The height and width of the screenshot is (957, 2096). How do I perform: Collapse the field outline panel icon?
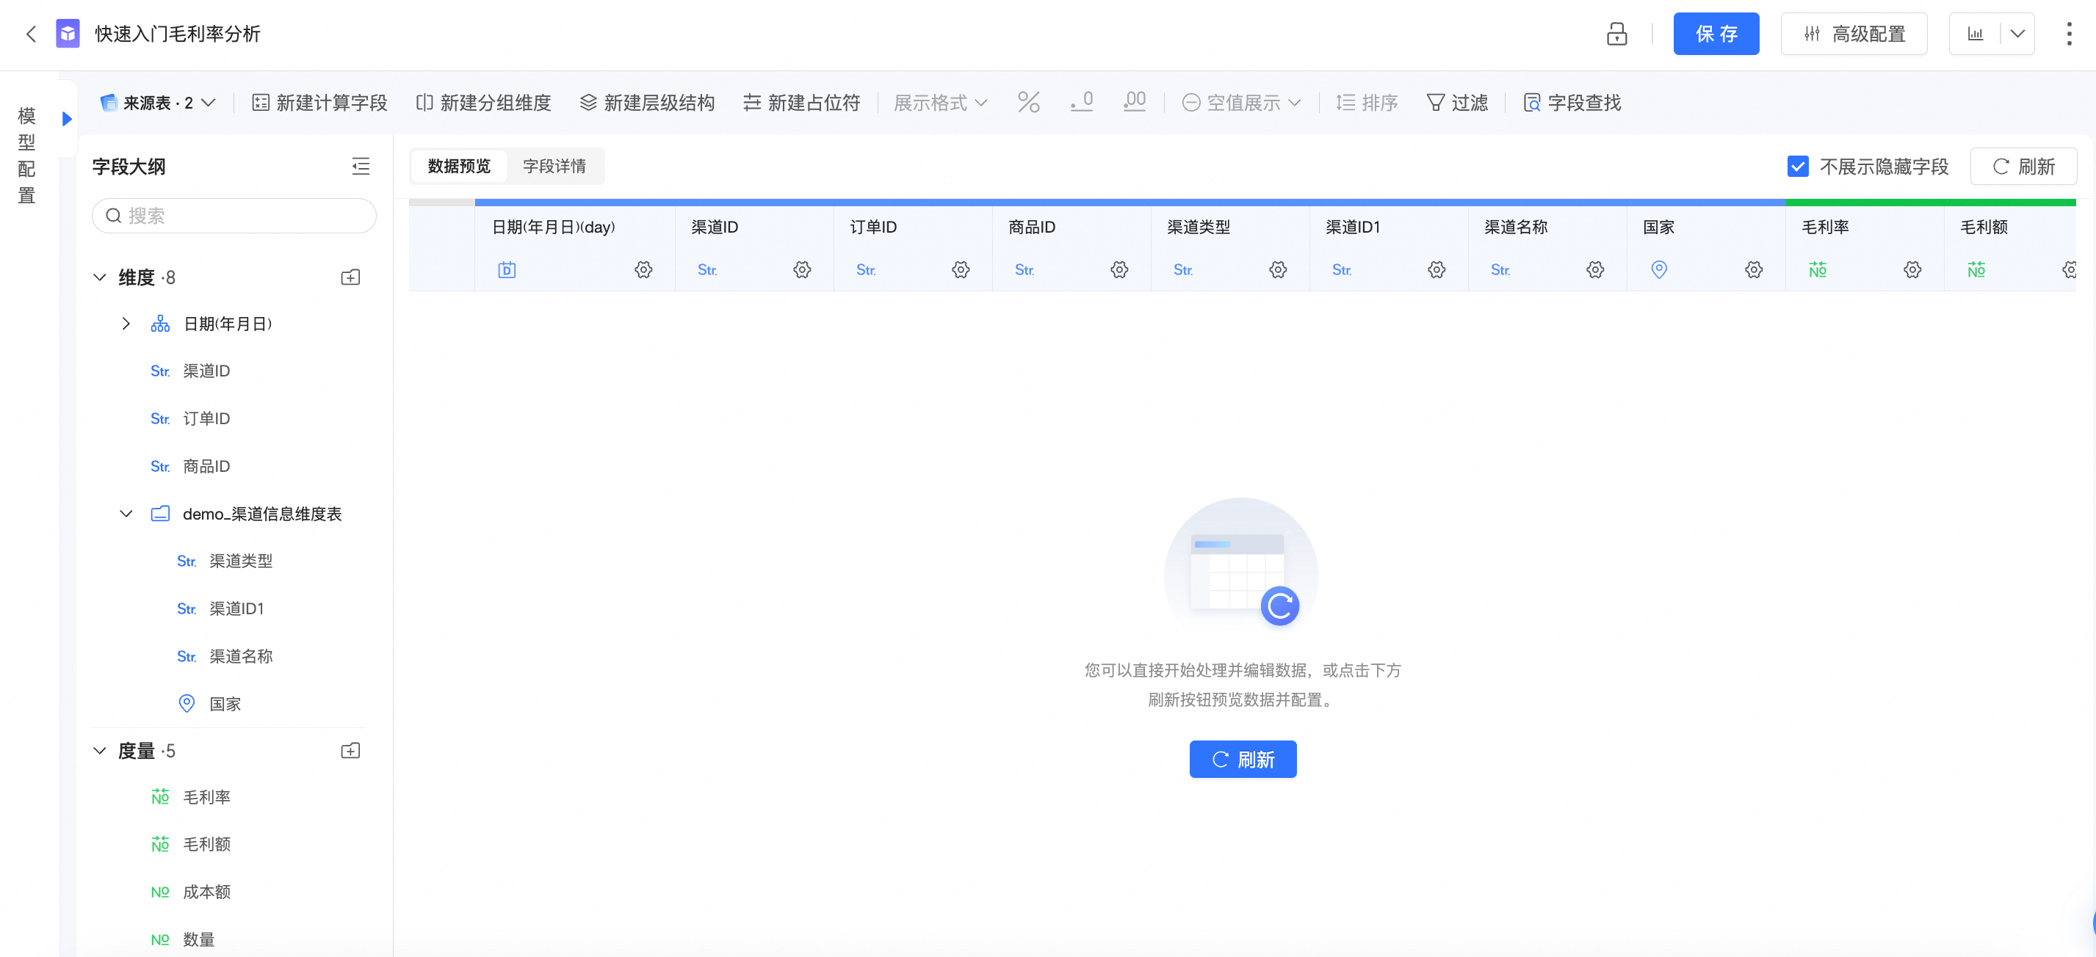[361, 167]
